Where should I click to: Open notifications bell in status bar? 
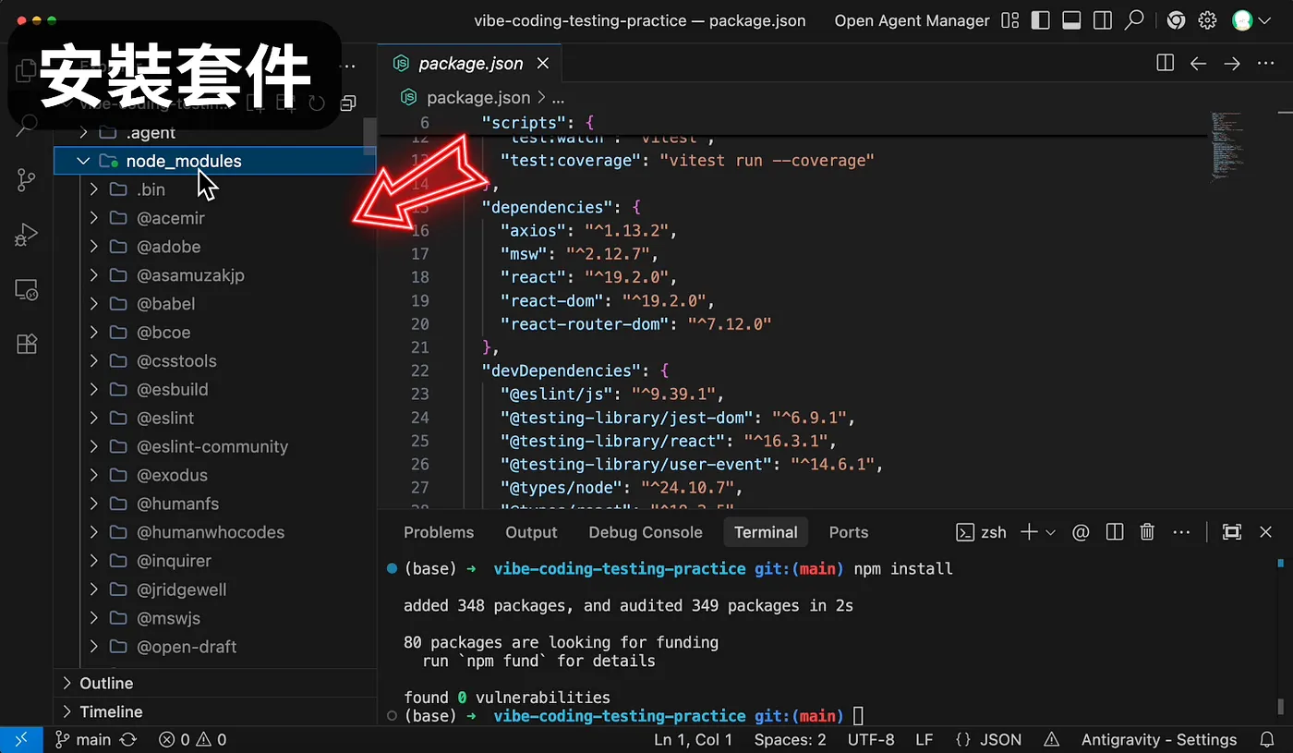(1267, 739)
